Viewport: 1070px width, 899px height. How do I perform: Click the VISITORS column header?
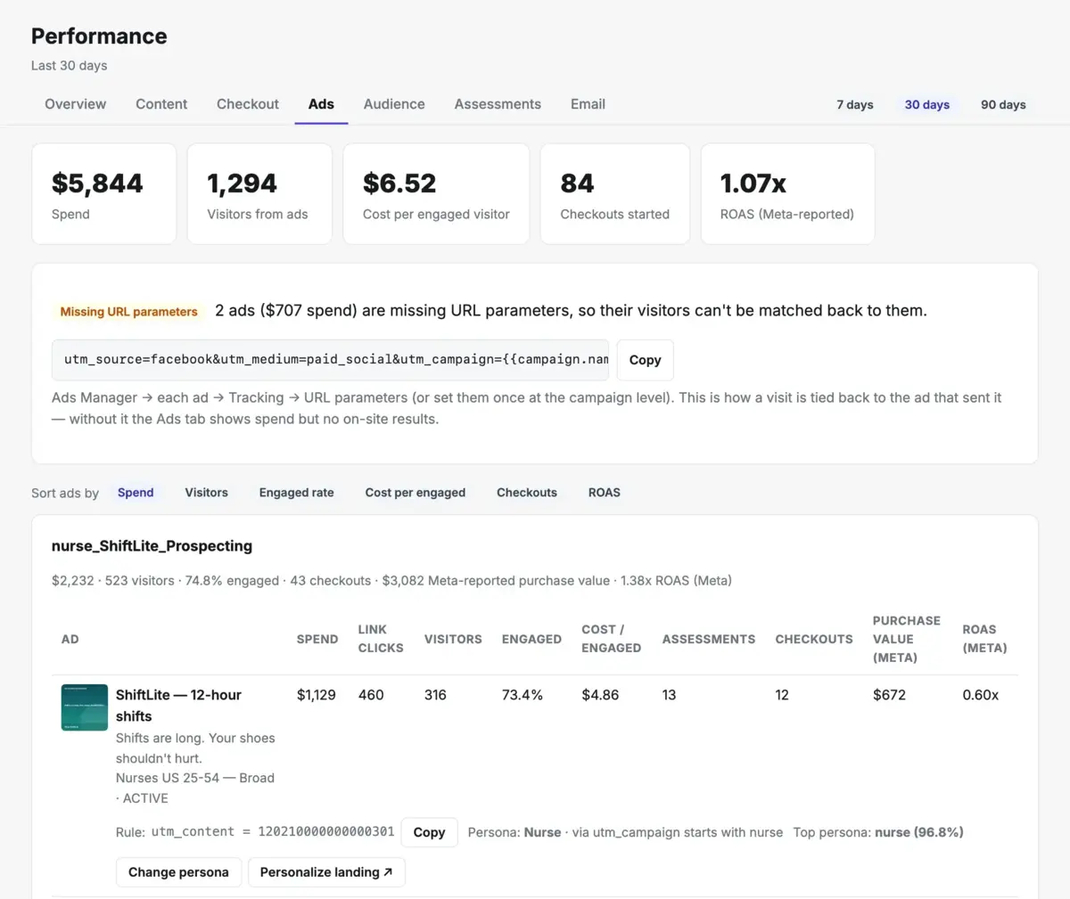click(453, 639)
